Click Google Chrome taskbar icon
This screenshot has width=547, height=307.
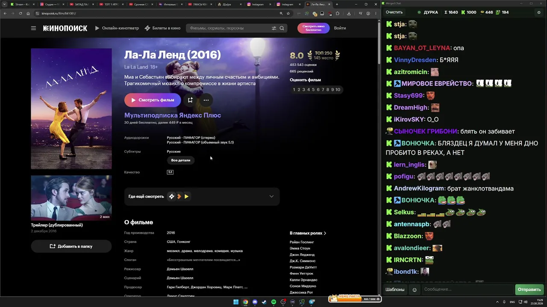pyautogui.click(x=245, y=302)
